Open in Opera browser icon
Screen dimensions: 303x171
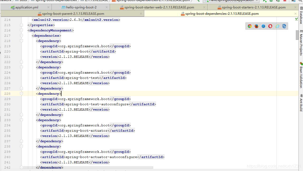pos(270,26)
